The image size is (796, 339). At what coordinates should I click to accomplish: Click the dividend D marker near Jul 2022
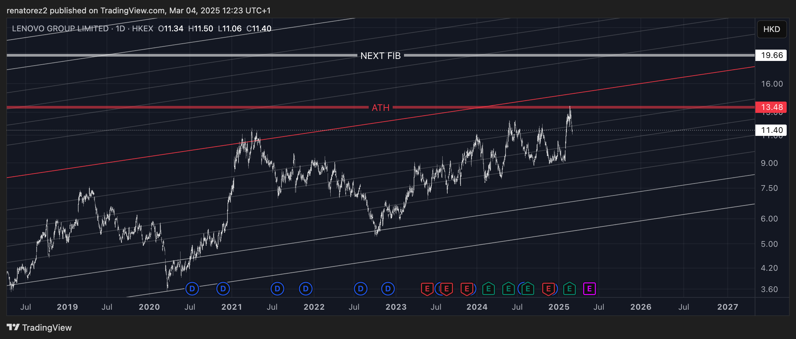point(360,289)
